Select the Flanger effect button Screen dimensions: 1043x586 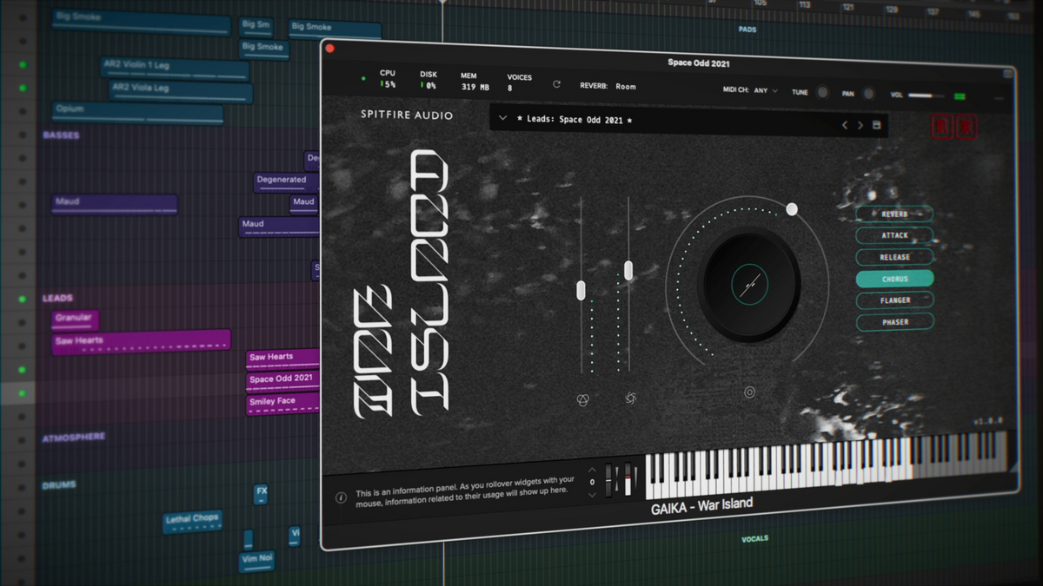895,300
